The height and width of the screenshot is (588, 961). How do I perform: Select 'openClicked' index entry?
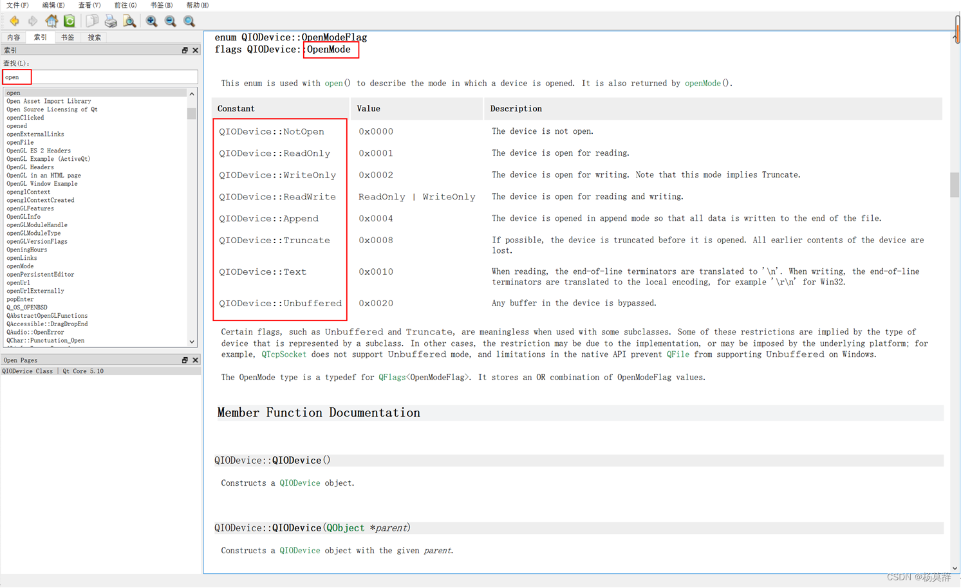click(25, 118)
